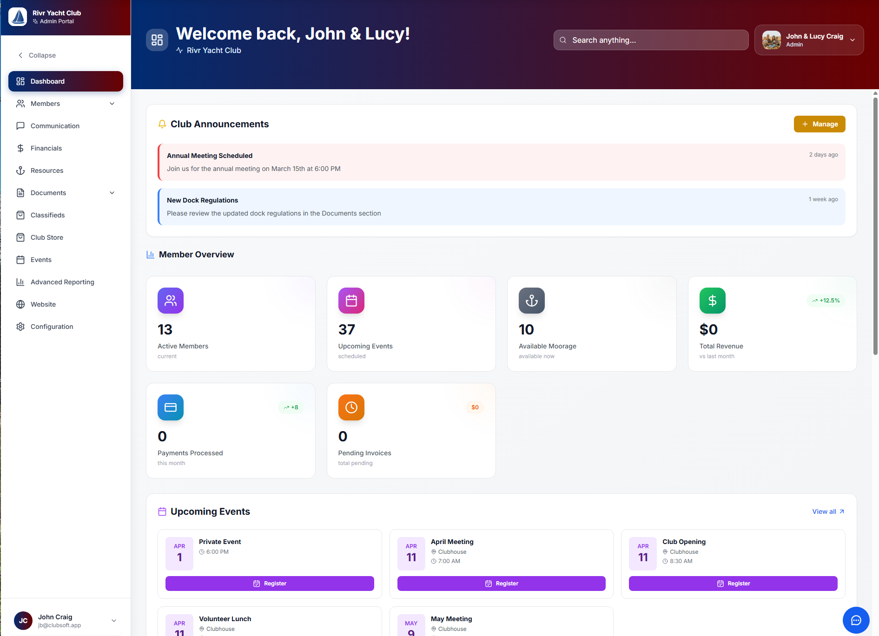This screenshot has width=879, height=636.
Task: Click the Payments Processed blue card icon
Action: [x=171, y=407]
